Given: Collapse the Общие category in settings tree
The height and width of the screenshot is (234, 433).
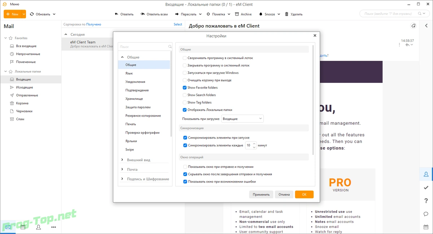Looking at the screenshot, I should [x=122, y=57].
